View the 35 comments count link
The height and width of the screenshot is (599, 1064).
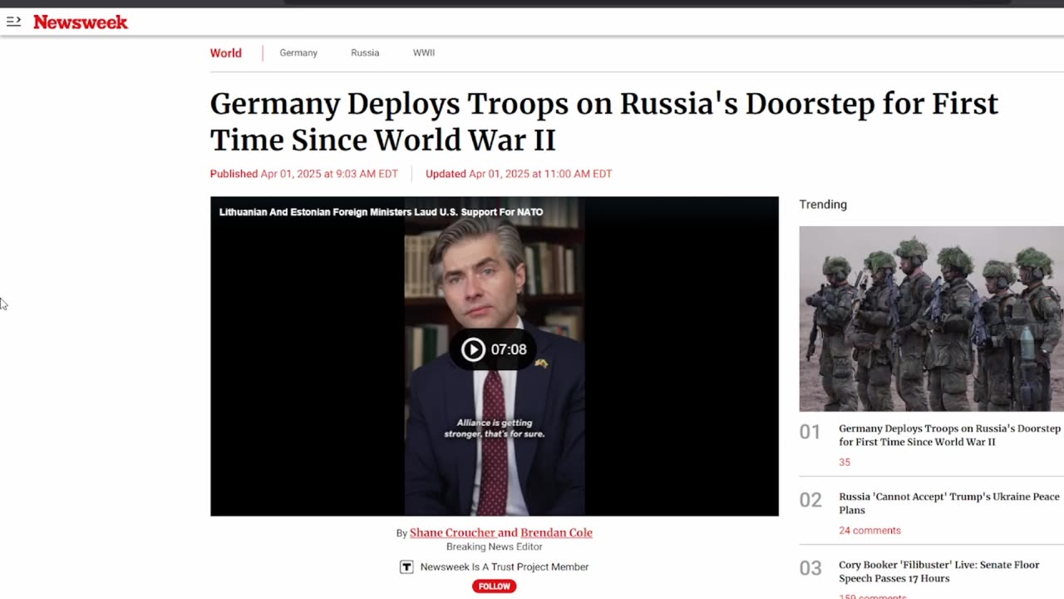(845, 463)
